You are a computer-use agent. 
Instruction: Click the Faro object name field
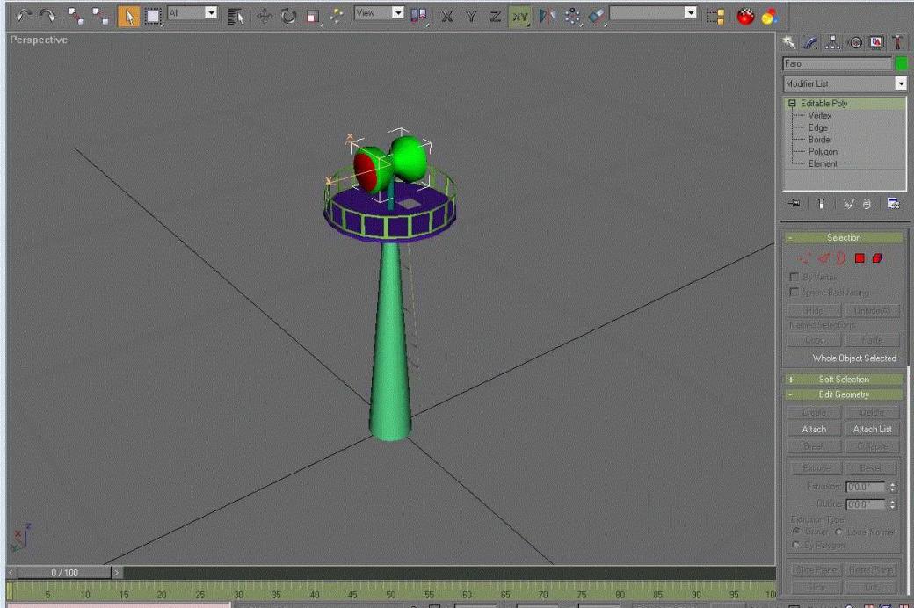837,63
